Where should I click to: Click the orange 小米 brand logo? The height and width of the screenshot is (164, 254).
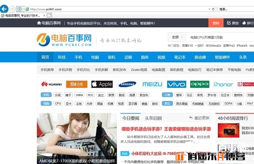pos(77,84)
